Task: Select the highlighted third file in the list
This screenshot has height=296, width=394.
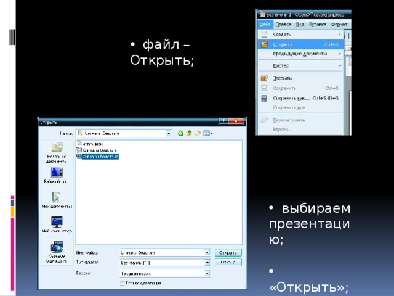Action: (x=97, y=157)
